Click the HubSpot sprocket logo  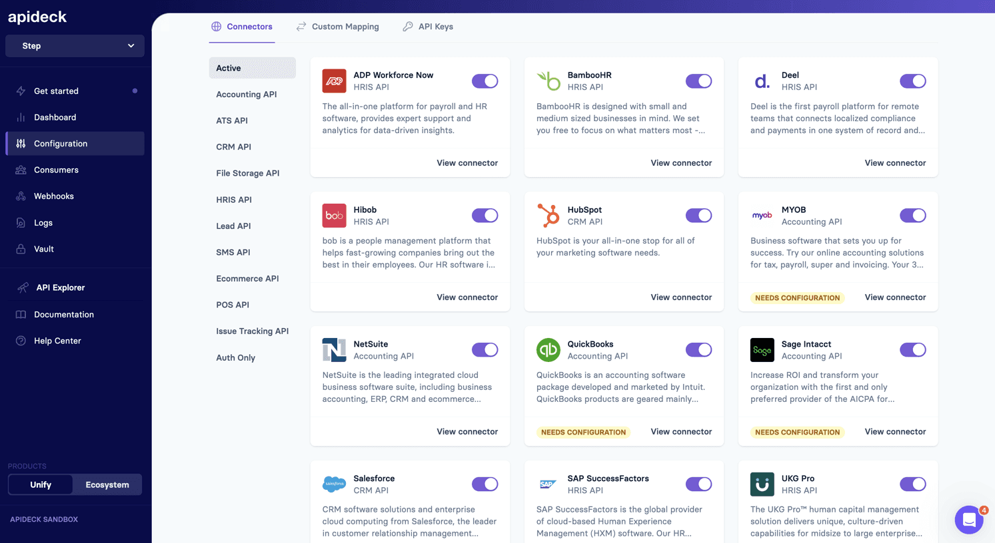tap(548, 216)
